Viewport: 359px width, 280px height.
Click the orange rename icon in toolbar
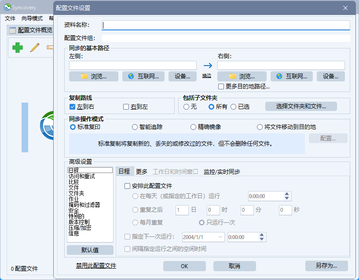pyautogui.click(x=50, y=48)
